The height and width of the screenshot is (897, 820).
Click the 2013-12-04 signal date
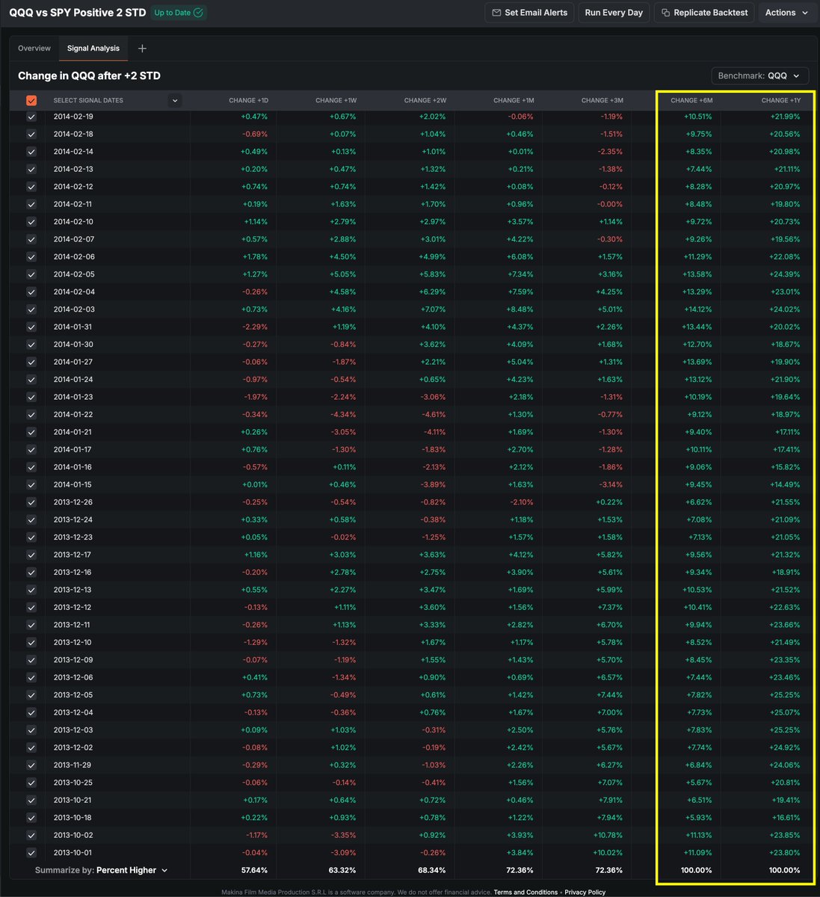(x=73, y=712)
